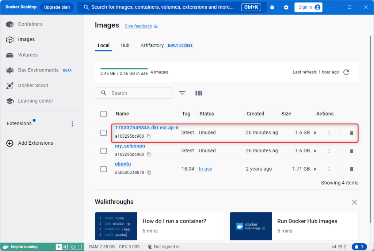Sort by the Name column header

(122, 114)
